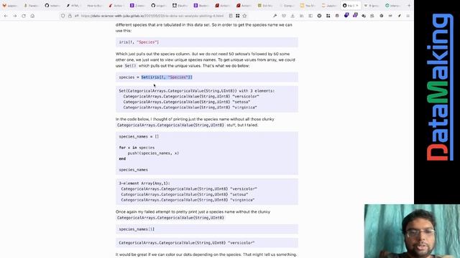Viewport: 460px width, 258px height.
Task: Click 'Set{CategoricalArrays...} with 3 elements' output line
Action: pos(197,91)
